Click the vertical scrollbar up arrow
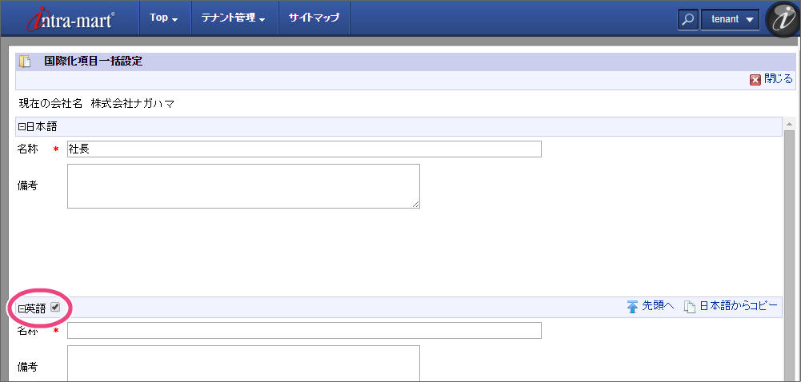801x382 pixels. point(789,124)
